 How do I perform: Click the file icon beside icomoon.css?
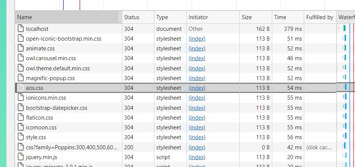[x=21, y=127]
